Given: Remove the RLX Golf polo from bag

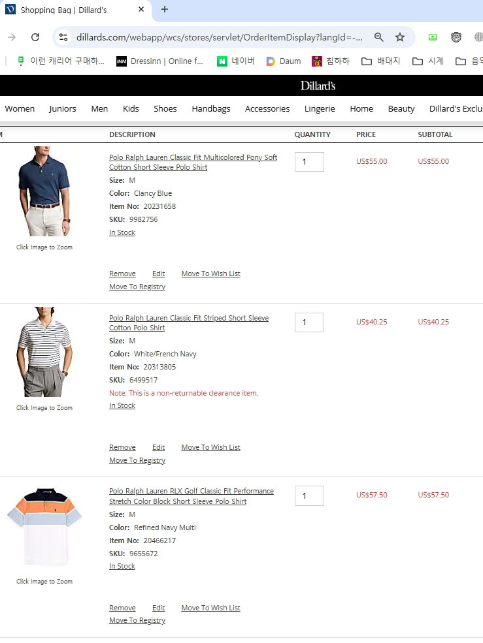Looking at the screenshot, I should [122, 608].
